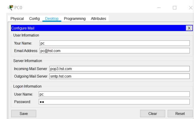Click the User Information group label
The image size is (194, 119).
(x=26, y=35)
